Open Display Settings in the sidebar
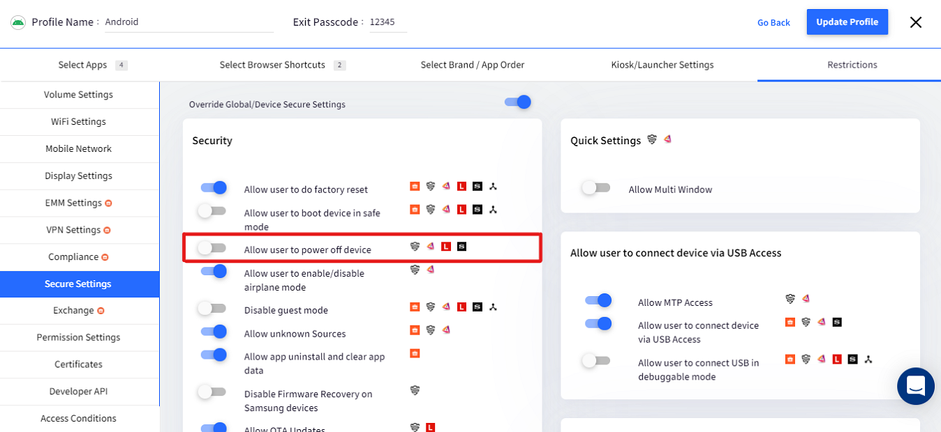 coord(79,176)
